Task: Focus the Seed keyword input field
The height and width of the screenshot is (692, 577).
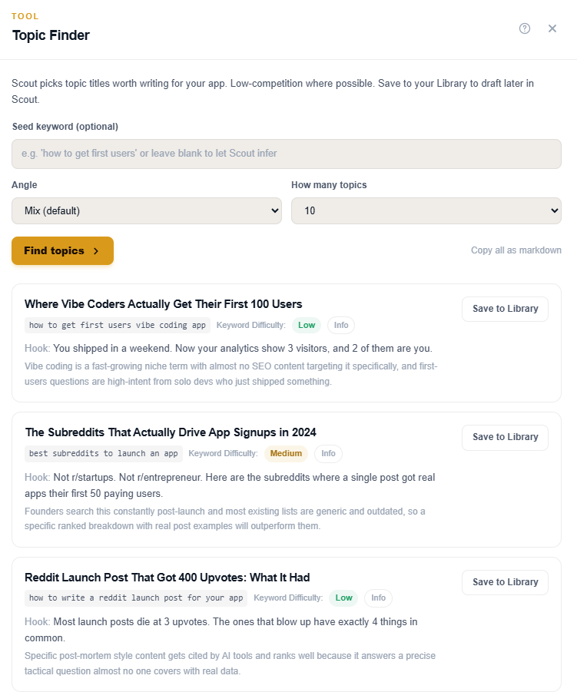Action: (x=287, y=154)
